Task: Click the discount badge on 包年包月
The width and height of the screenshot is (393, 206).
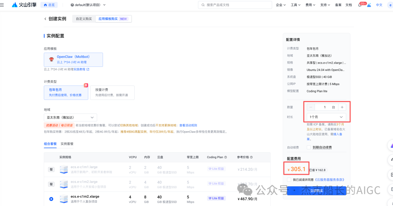Action: point(86,85)
